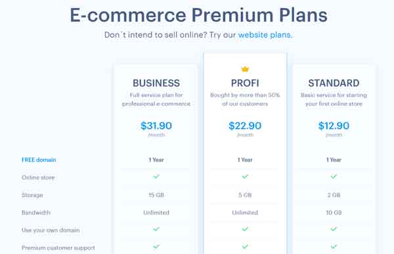Click the $22.90 monthly price
Image resolution: width=394 pixels, height=254 pixels.
(x=245, y=125)
